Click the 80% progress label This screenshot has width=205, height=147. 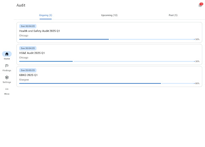coord(197,84)
